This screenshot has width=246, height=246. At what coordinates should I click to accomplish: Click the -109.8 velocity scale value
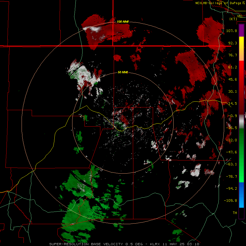point(230,201)
